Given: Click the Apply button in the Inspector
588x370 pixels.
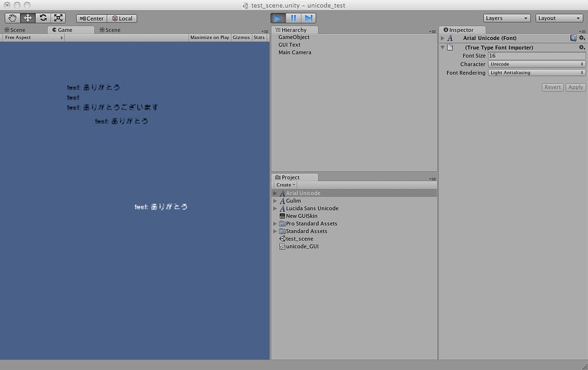Looking at the screenshot, I should 575,87.
